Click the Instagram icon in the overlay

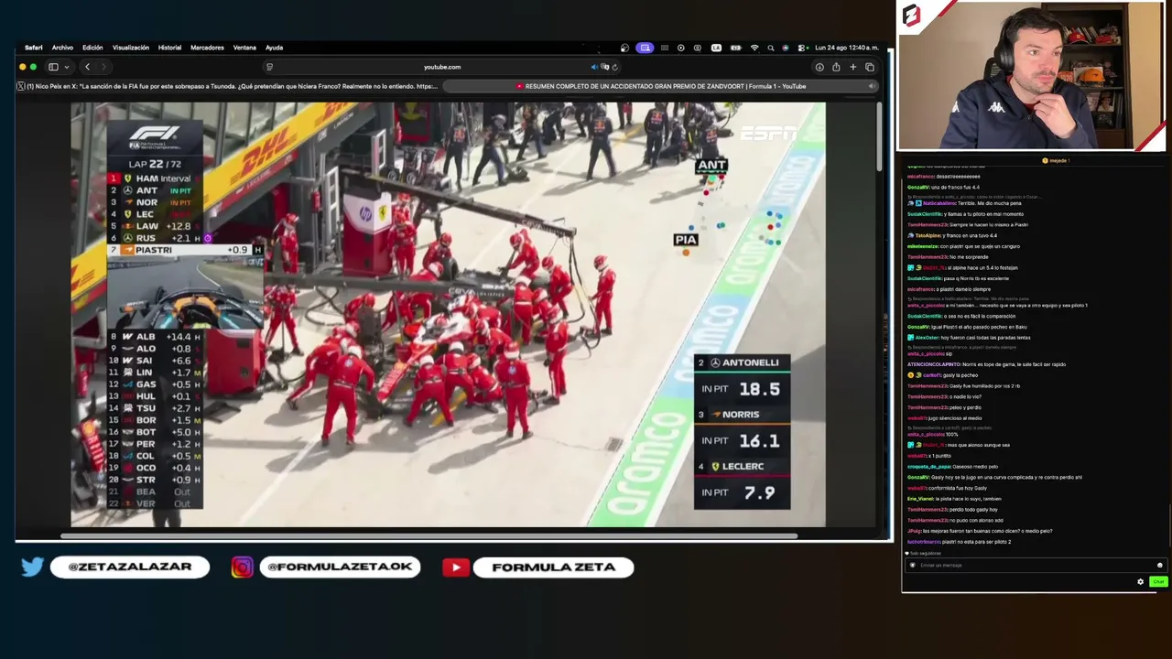point(242,567)
